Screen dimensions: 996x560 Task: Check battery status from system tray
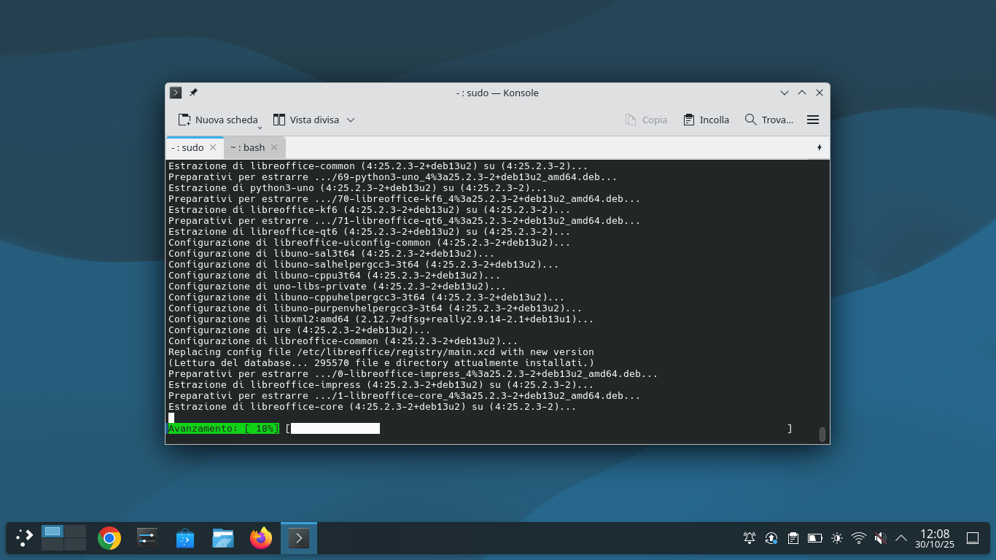(814, 537)
